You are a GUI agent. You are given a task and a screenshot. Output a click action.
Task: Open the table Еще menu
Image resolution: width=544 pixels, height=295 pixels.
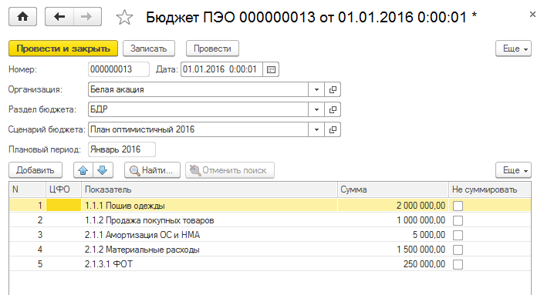point(513,170)
